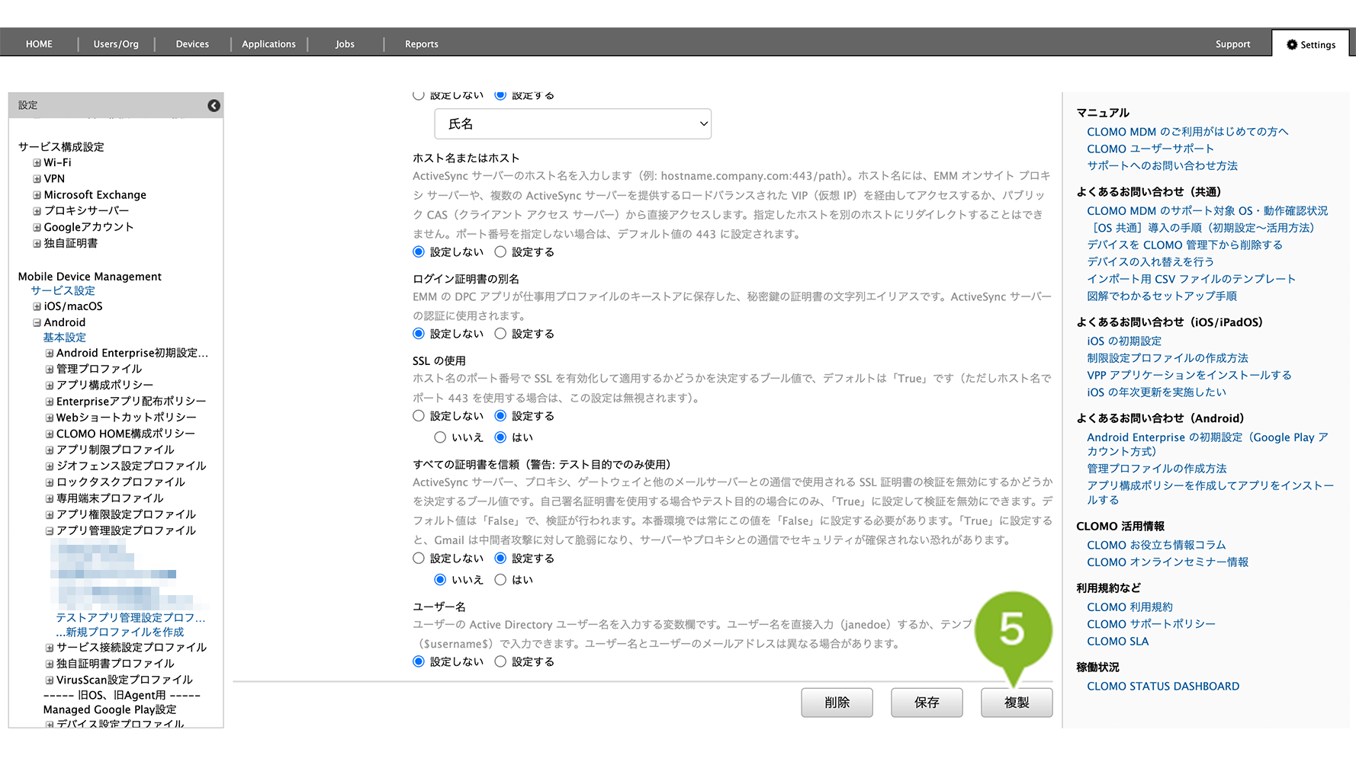
Task: Select はい under すべての証明書を信頼
Action: (500, 580)
